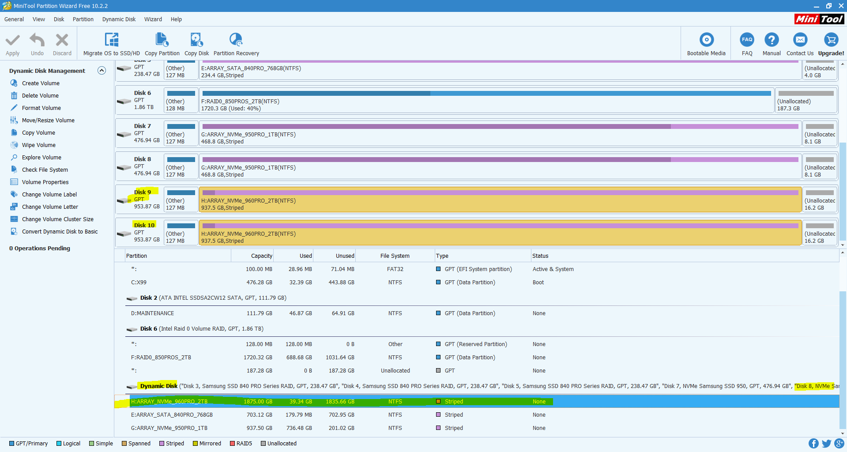Choose Format Volume in the sidebar
This screenshot has height=452, width=847.
(41, 108)
